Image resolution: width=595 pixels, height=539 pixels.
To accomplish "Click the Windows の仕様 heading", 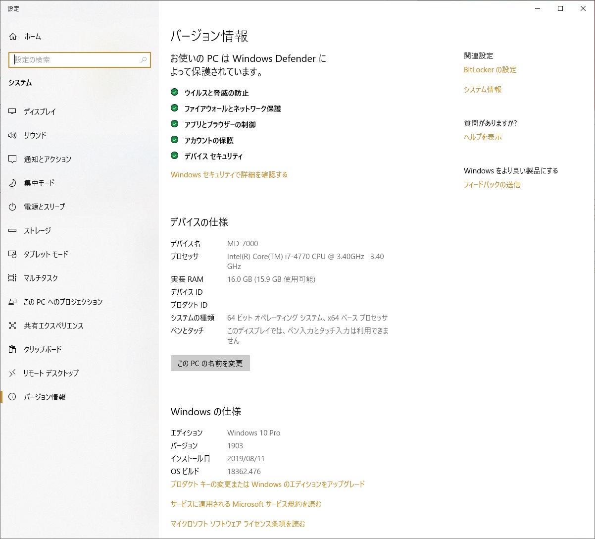I will point(206,412).
